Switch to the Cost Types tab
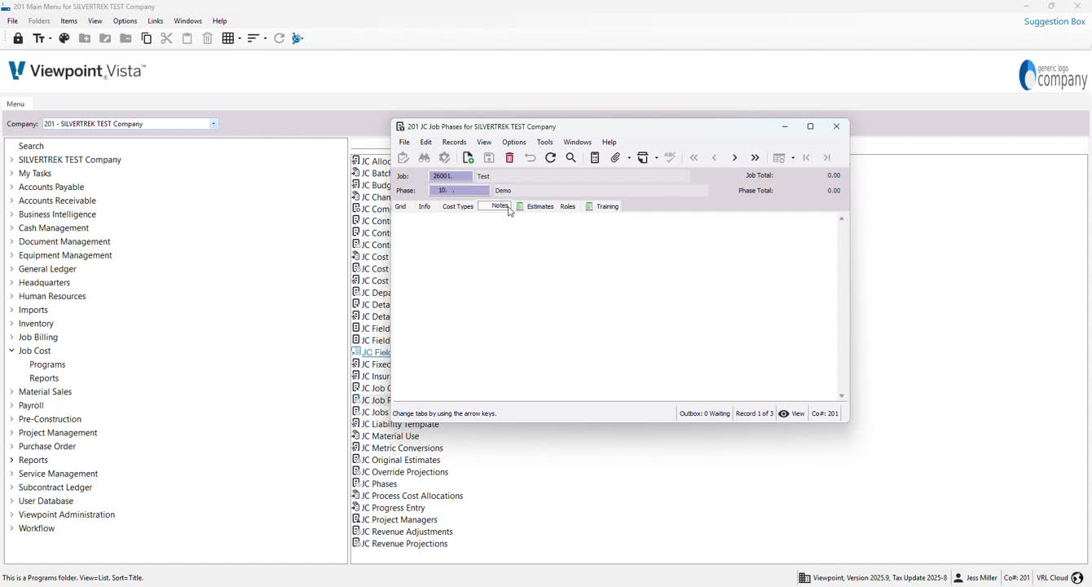Screen dimensions: 1092x587 [x=458, y=206]
